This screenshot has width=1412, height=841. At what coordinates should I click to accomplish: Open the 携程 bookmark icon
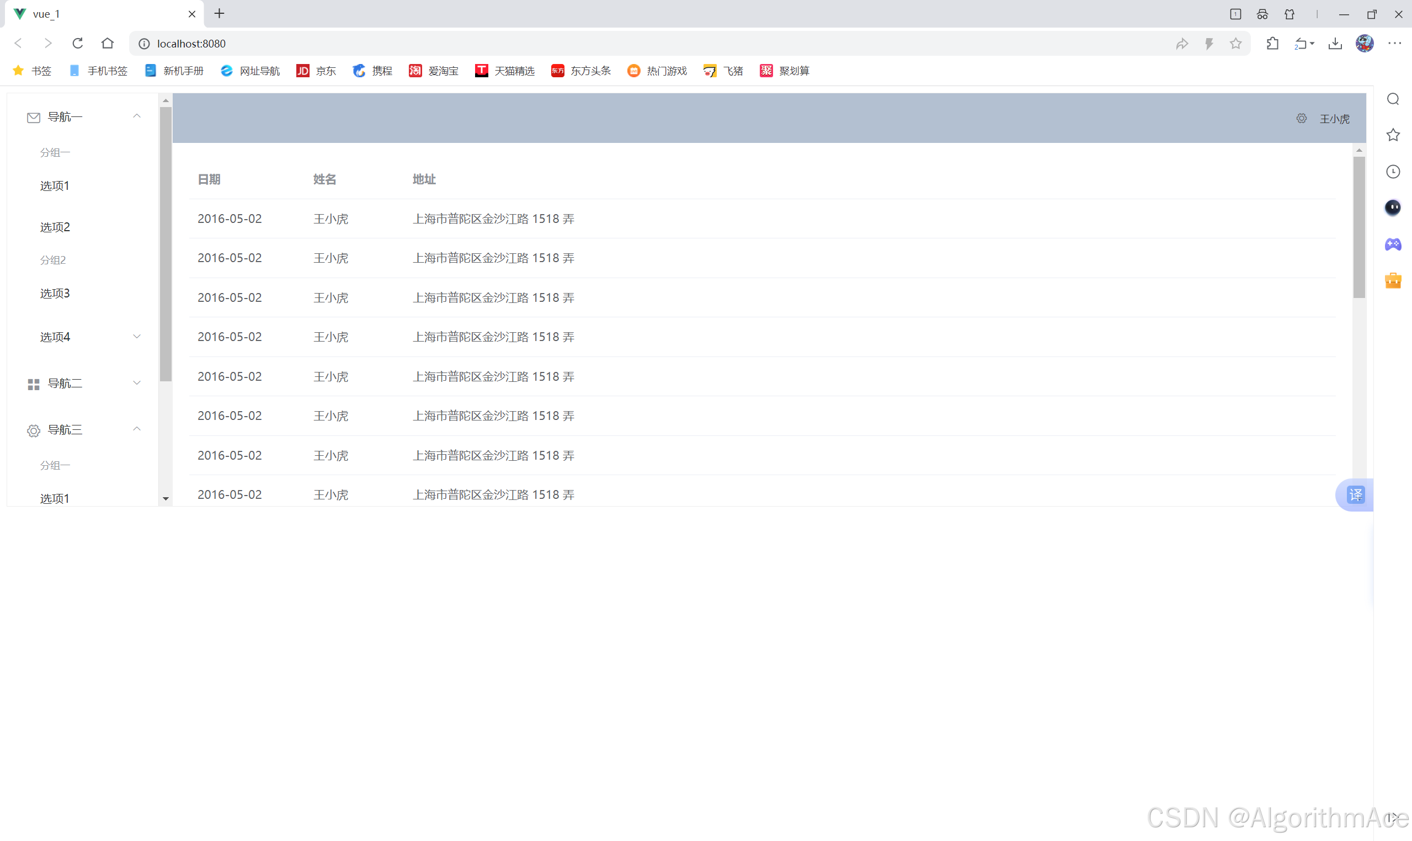click(x=359, y=70)
